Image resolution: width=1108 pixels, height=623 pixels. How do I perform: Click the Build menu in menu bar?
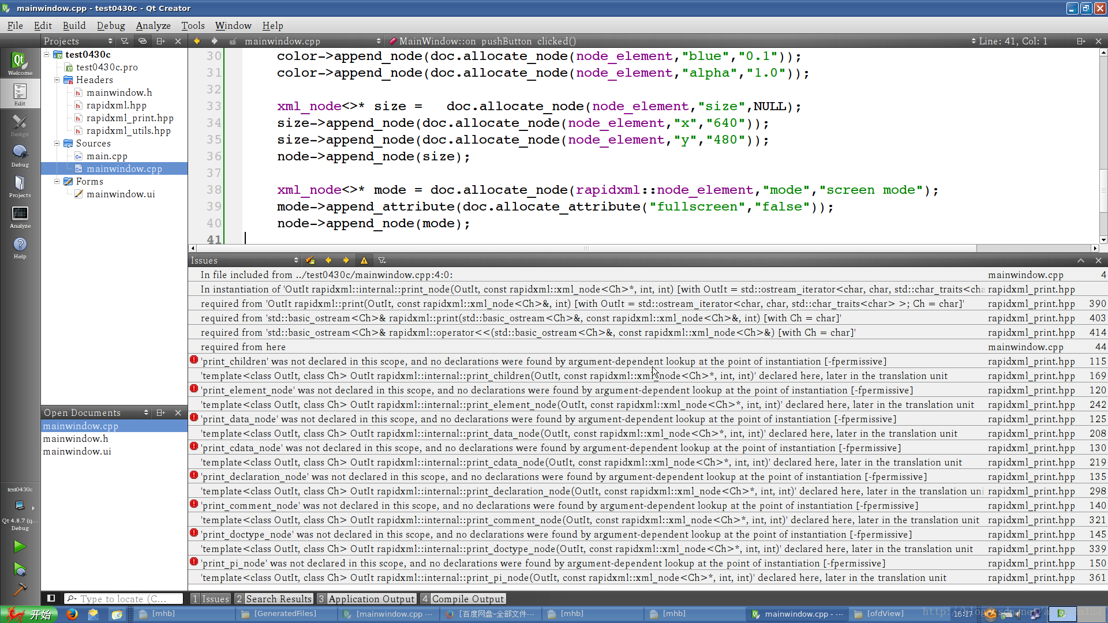pyautogui.click(x=74, y=26)
